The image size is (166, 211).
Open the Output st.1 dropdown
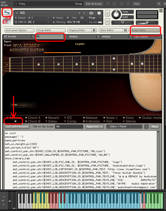coord(48,18)
